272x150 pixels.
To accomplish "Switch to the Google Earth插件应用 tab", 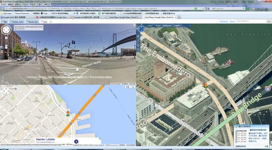I will 88,17.
